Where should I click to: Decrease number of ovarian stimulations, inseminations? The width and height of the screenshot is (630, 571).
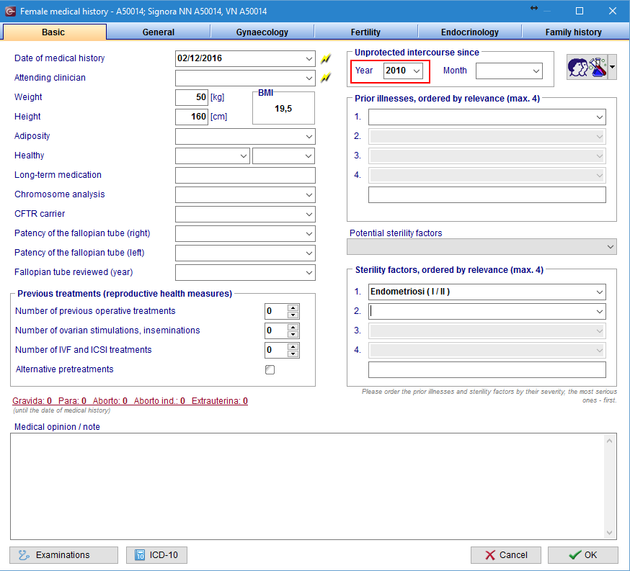[293, 334]
